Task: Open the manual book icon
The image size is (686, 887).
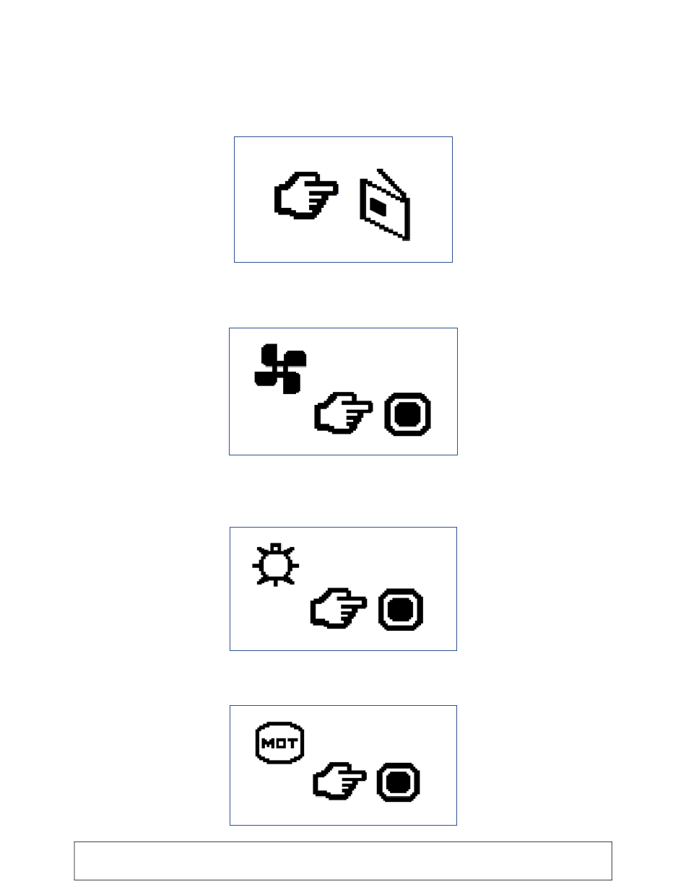Action: pos(385,204)
